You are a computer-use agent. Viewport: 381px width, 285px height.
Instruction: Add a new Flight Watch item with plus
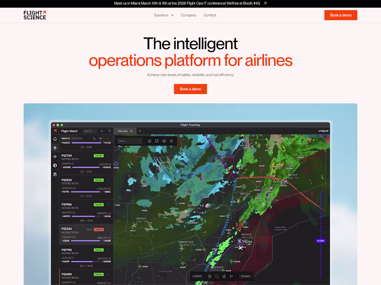coord(102,131)
